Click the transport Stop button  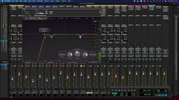click(129, 90)
